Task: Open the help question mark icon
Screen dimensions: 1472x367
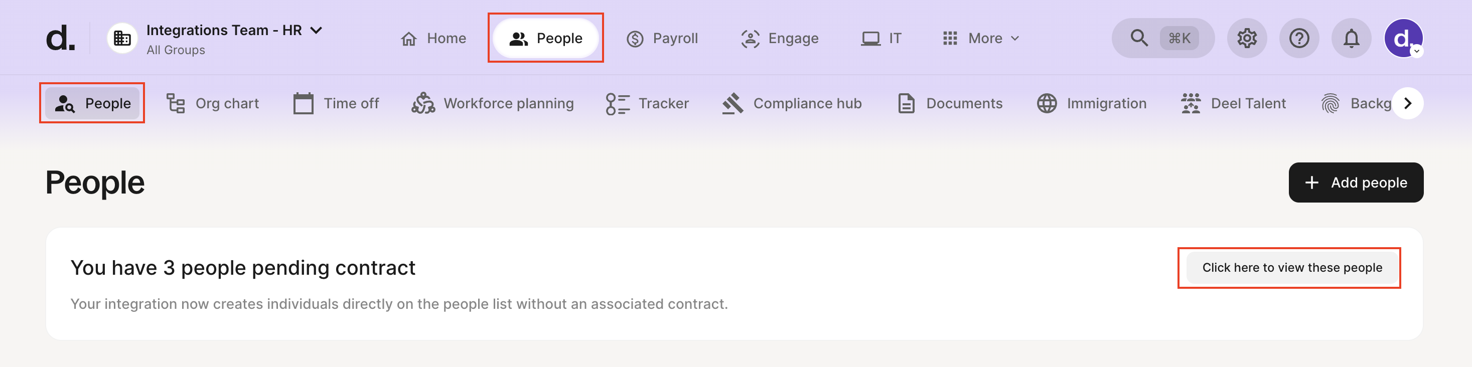Action: (x=1298, y=38)
